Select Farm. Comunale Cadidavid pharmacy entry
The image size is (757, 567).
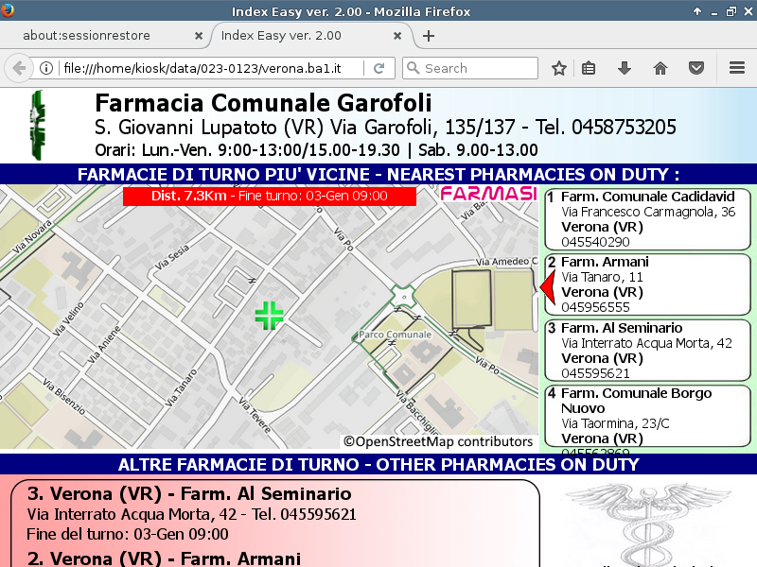(646, 218)
